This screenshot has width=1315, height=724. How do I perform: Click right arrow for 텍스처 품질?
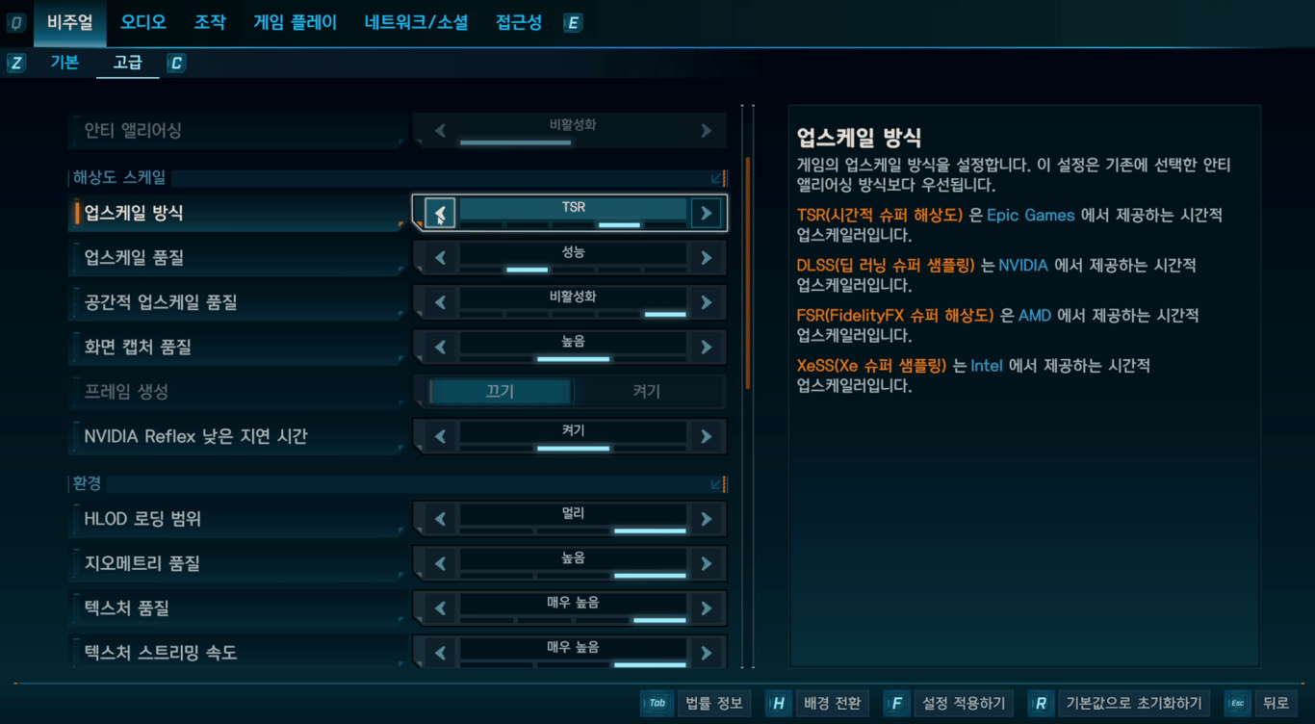click(707, 608)
